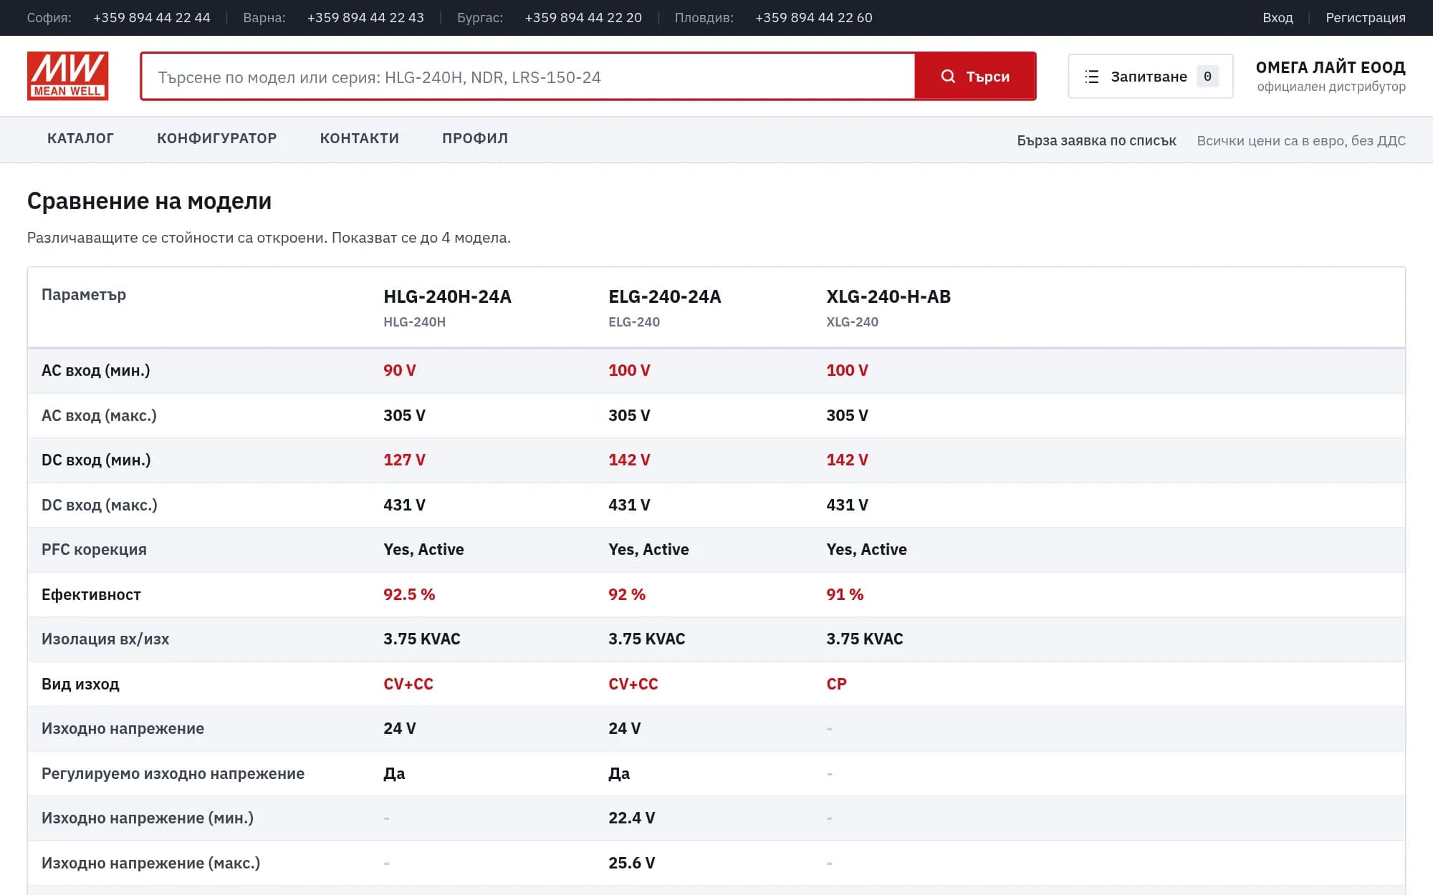Viewport: 1433px width, 895px height.
Task: Call the Бургас phone number
Action: tap(583, 18)
